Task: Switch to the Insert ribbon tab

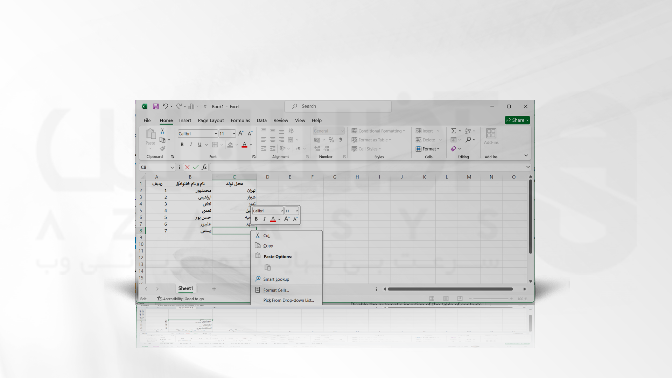Action: pos(185,120)
